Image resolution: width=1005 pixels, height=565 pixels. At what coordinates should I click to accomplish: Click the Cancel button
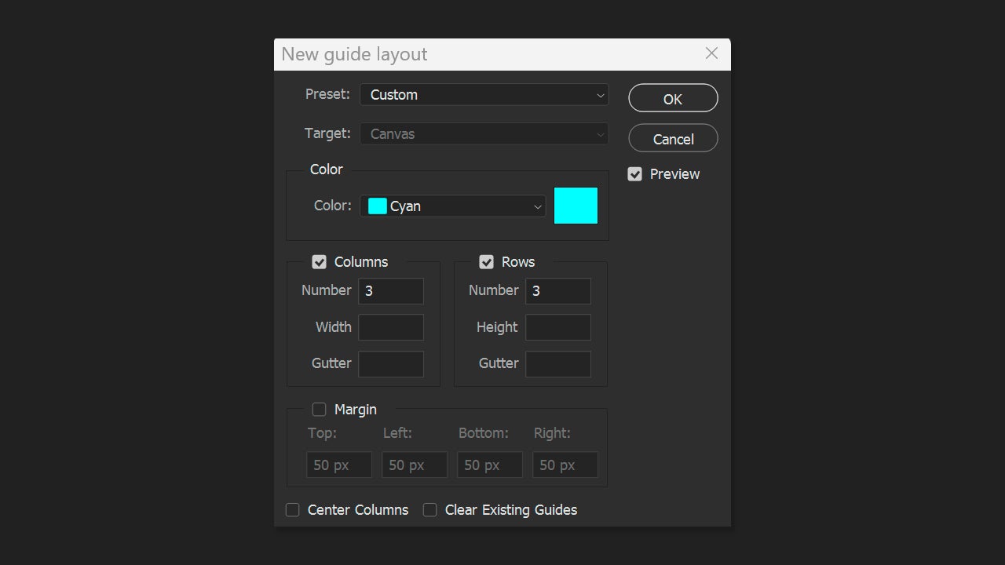click(673, 139)
